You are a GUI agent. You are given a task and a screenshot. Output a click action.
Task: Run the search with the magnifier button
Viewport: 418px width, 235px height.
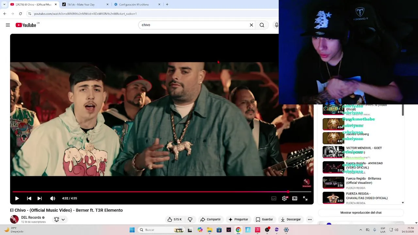[x=262, y=25]
